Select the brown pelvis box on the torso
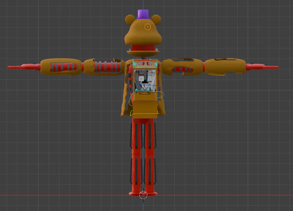The image size is (293, 211). tap(145, 105)
